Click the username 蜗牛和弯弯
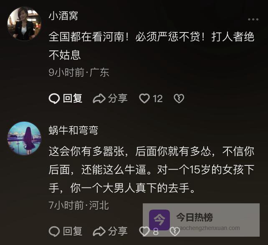 [73, 130]
